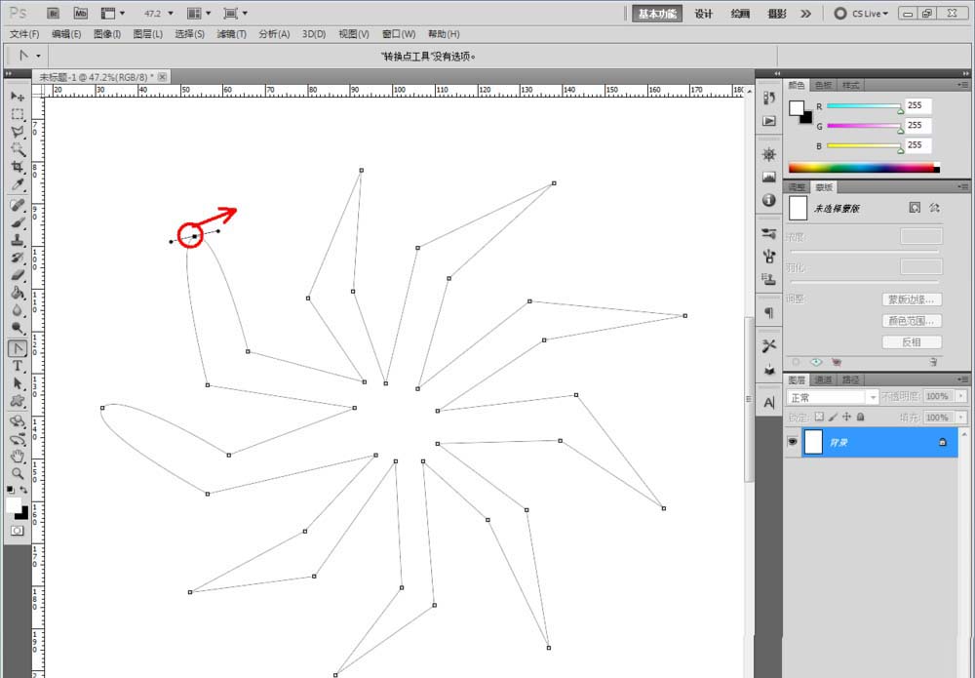Image resolution: width=975 pixels, height=678 pixels.
Task: Select the Brush tool
Action: coord(18,222)
